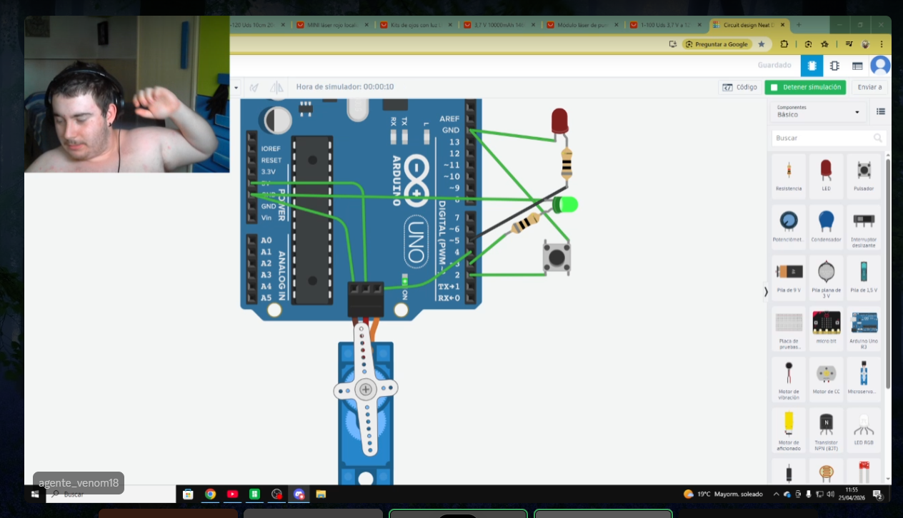The height and width of the screenshot is (518, 903).
Task: Open Chrome extensions puzzle icon
Action: point(784,44)
